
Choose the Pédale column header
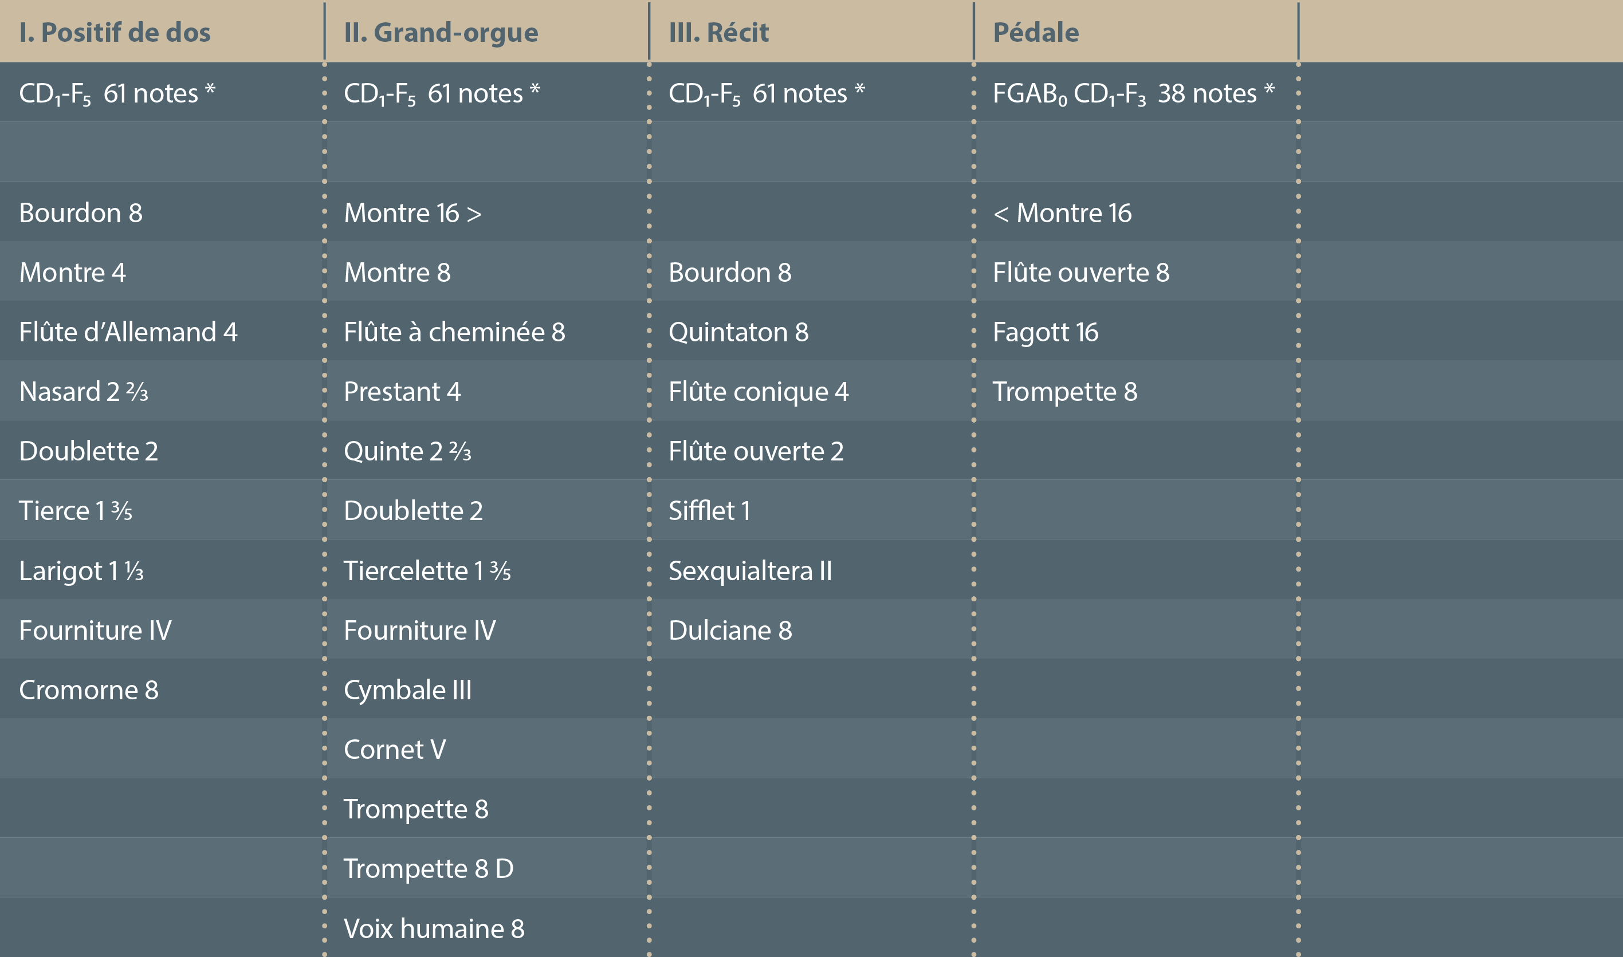tap(1035, 32)
